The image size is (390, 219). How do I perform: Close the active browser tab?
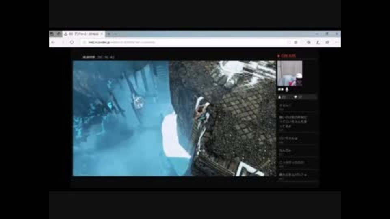(102, 34)
